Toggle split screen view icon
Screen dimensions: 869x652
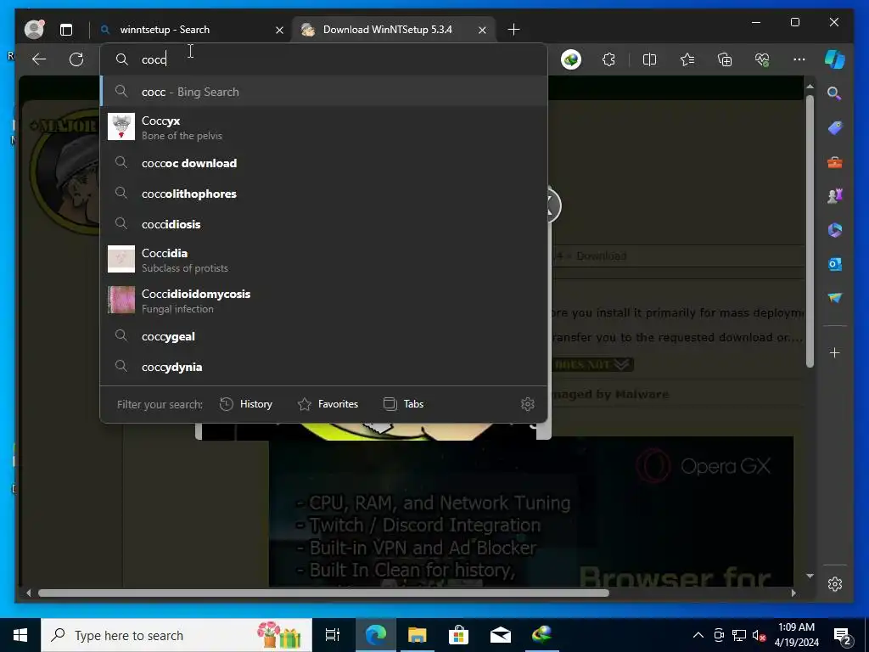click(x=649, y=59)
